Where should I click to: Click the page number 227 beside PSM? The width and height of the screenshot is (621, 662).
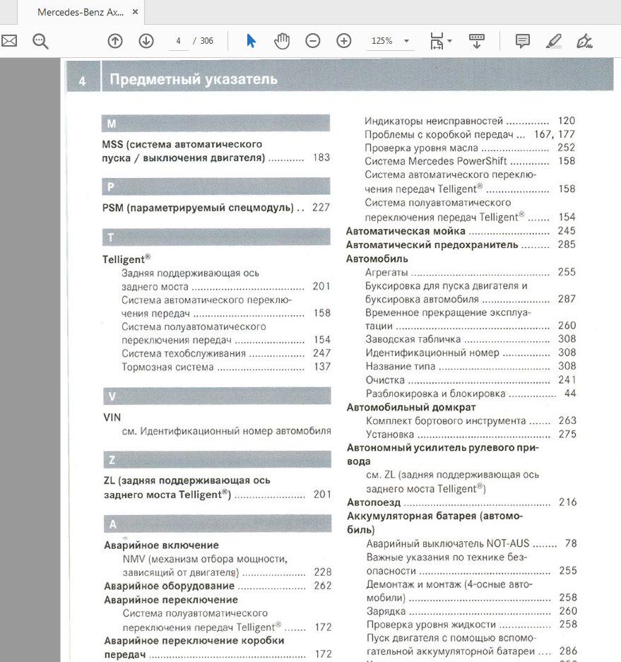321,208
